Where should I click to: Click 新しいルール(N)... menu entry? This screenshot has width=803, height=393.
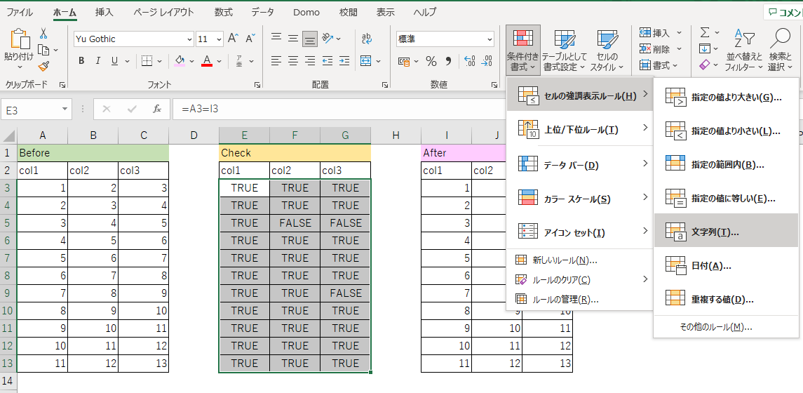coord(580,260)
